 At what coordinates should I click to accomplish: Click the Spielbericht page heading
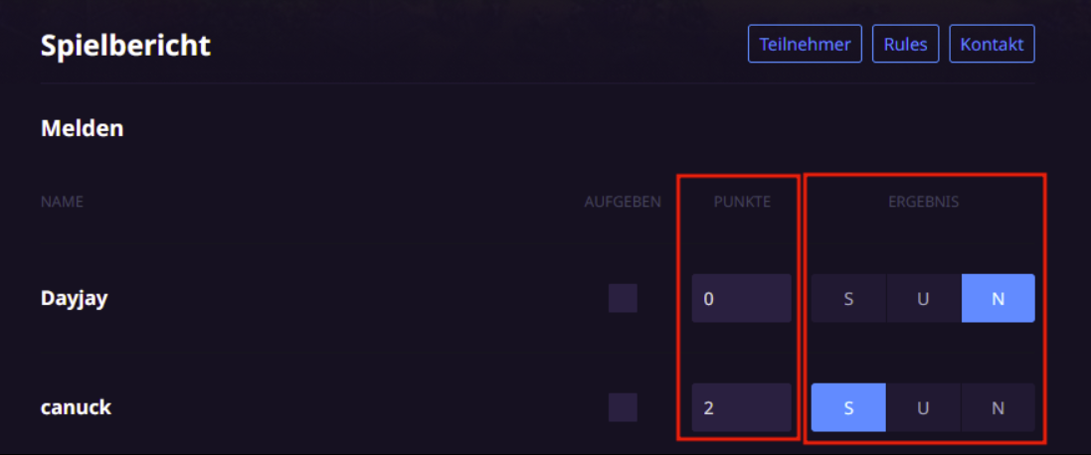click(126, 46)
